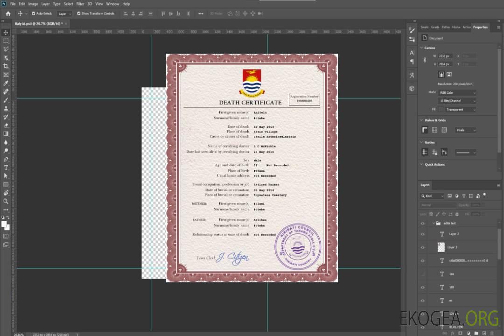Click the canvas width W field
Screen dimensions: 504x336
pos(445,56)
